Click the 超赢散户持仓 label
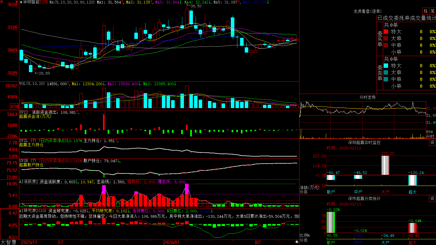The width and height of the screenshot is (436, 245). point(31,165)
